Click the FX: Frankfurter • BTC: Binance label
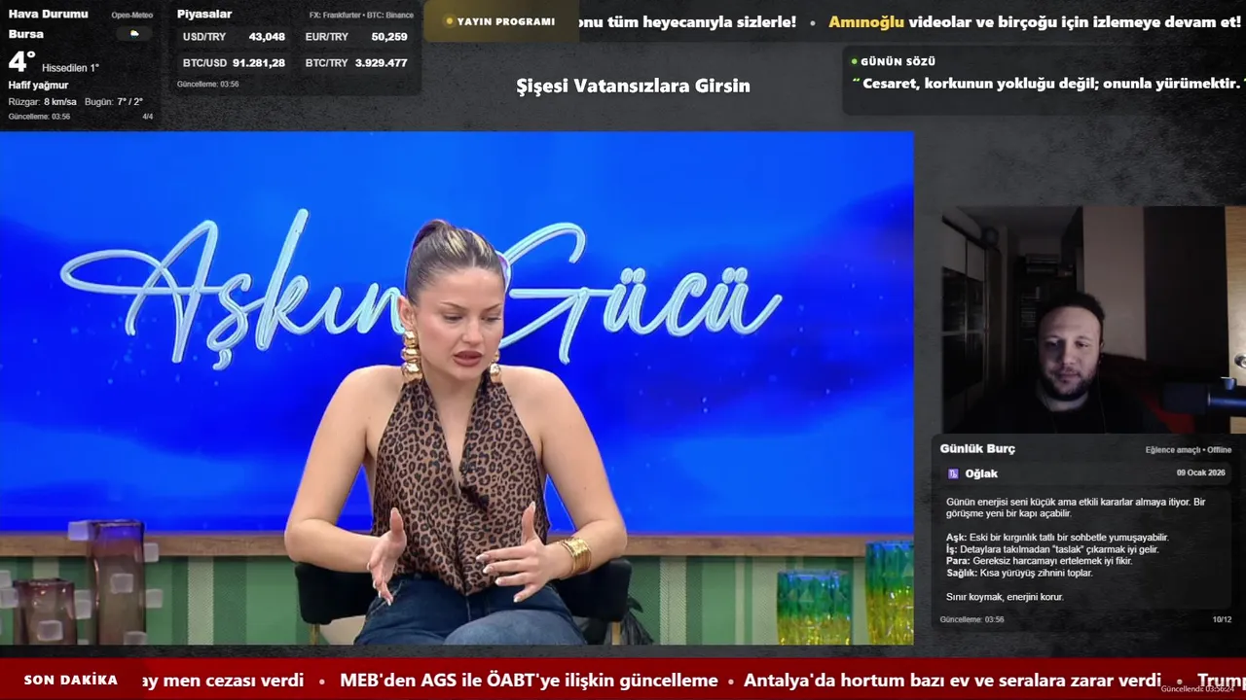 [361, 15]
